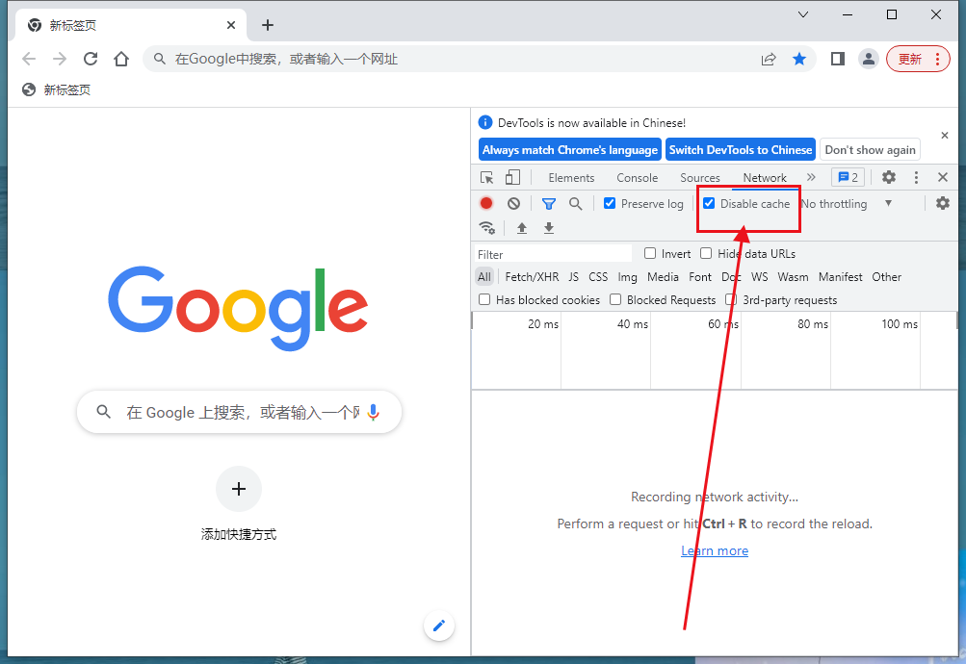Image resolution: width=966 pixels, height=664 pixels.
Task: Click Don't show again
Action: pos(870,149)
